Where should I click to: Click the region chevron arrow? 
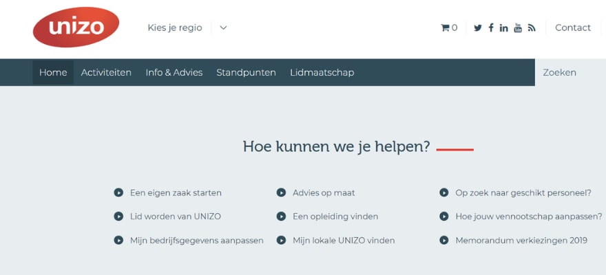(223, 28)
